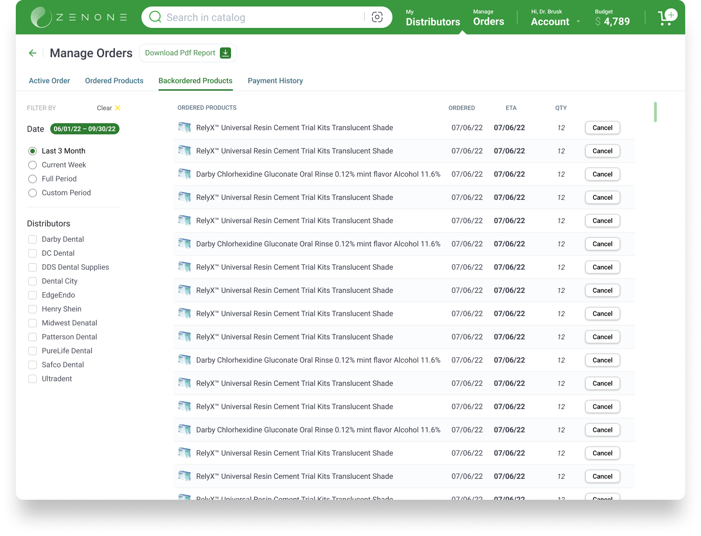
Task: Click the download icon in Pdf Report
Action: [x=225, y=53]
